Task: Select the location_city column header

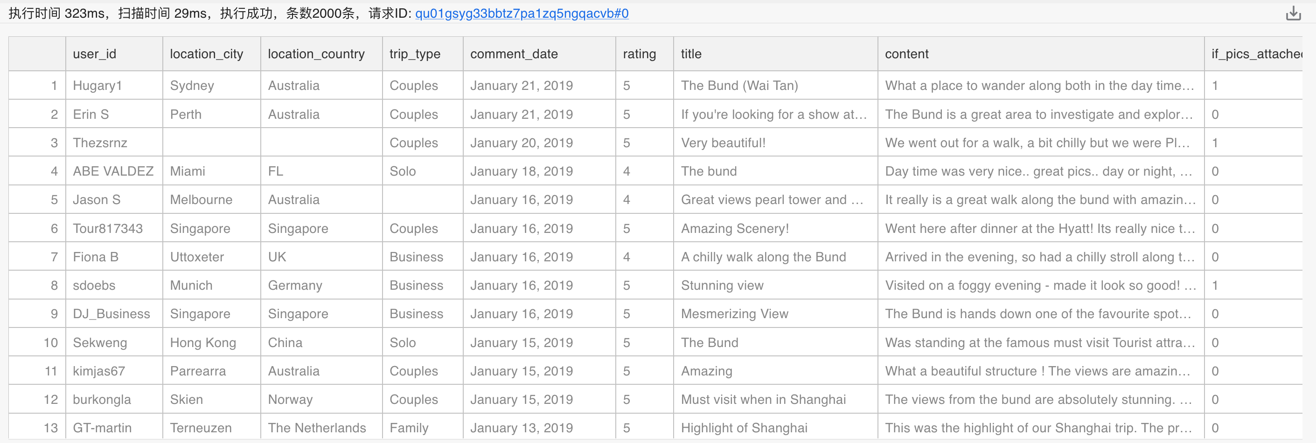Action: pyautogui.click(x=206, y=54)
